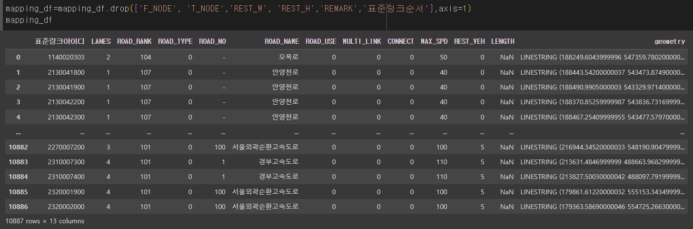Select link ID 1140020303 cell
Image resolution: width=693 pixels, height=229 pixels.
click(66, 57)
